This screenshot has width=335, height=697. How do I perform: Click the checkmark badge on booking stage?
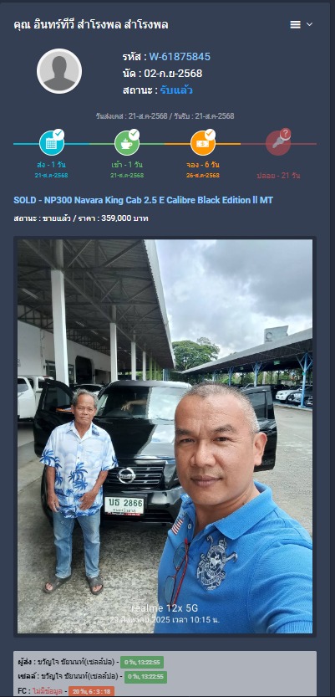point(210,135)
